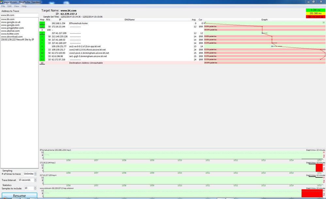
Task: Click the green hop 8 number box
Action: [42, 46]
